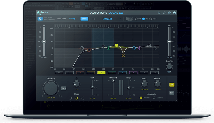Screen dimensions: 214x123
Task: Select EQ node 1 on the graph
Action: [x=89, y=50]
